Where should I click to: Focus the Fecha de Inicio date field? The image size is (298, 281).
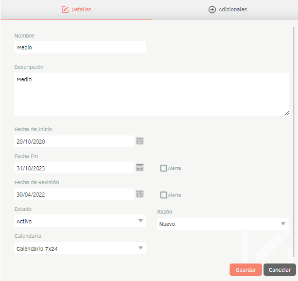point(74,142)
